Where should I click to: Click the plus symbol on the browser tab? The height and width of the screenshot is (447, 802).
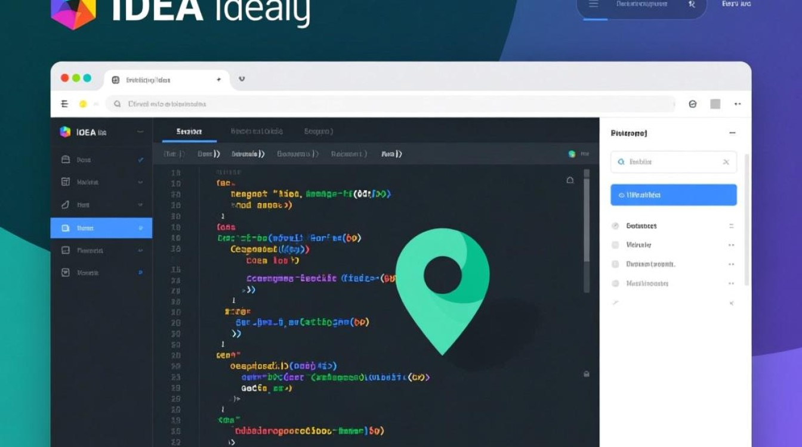[x=219, y=79]
